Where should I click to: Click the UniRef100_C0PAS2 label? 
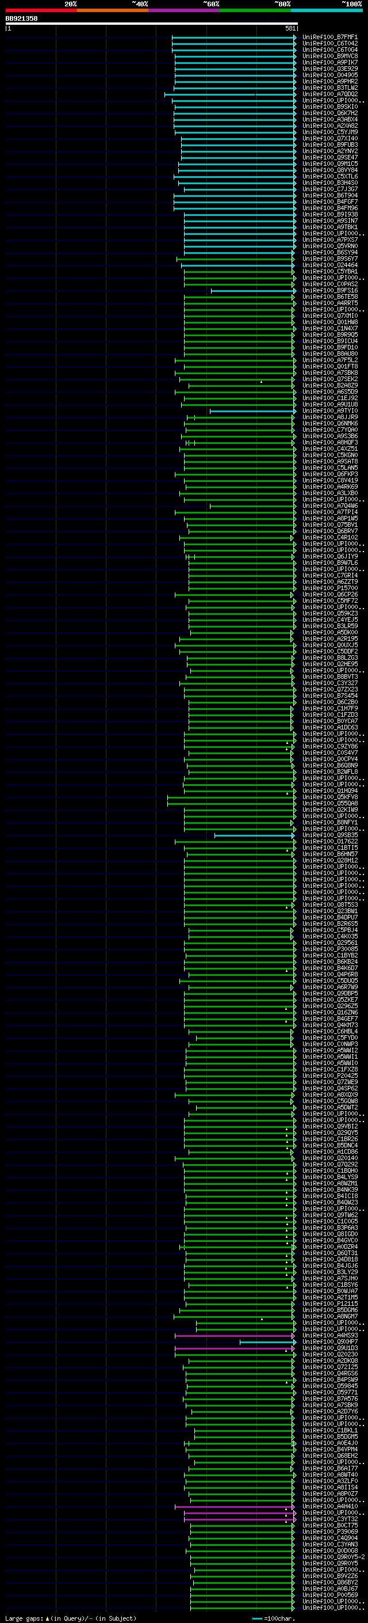pyautogui.click(x=330, y=284)
